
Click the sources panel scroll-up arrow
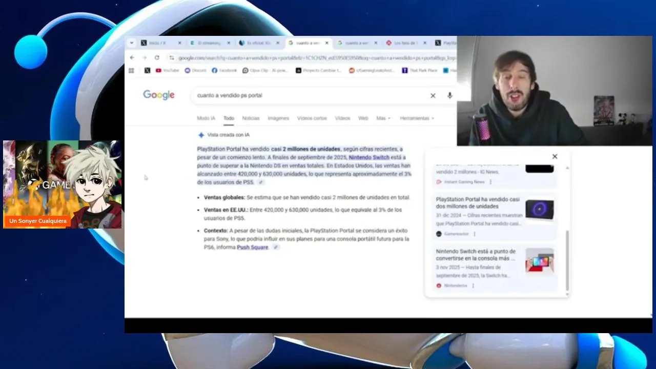click(567, 168)
